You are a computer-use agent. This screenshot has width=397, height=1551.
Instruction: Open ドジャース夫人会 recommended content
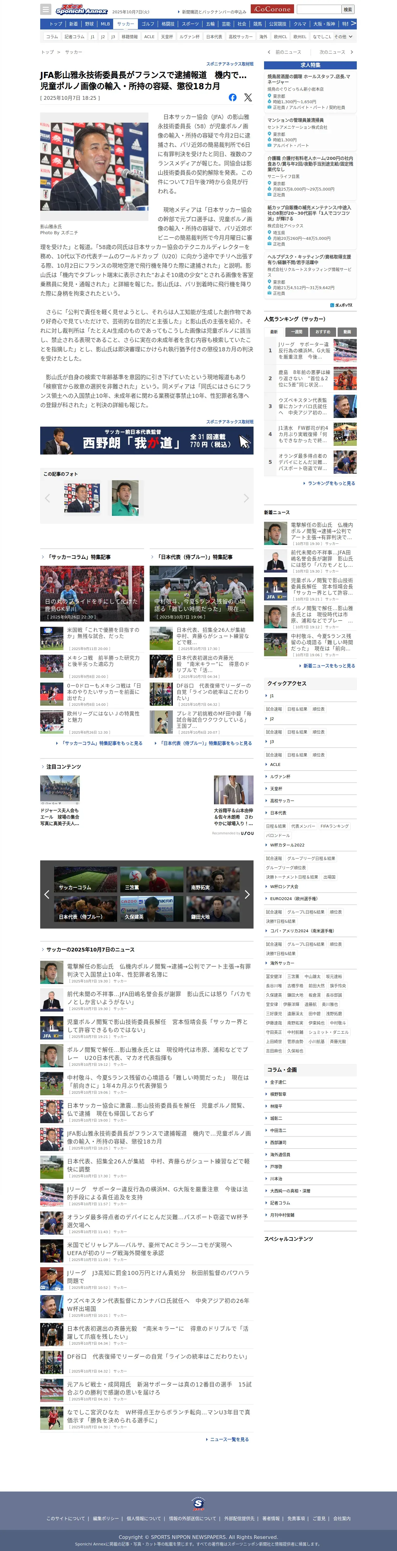tap(59, 802)
